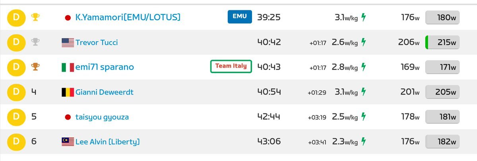Image resolution: width=477 pixels, height=161 pixels.
Task: Click the US flag beside Trevor Tucci
Action: pyautogui.click(x=68, y=43)
